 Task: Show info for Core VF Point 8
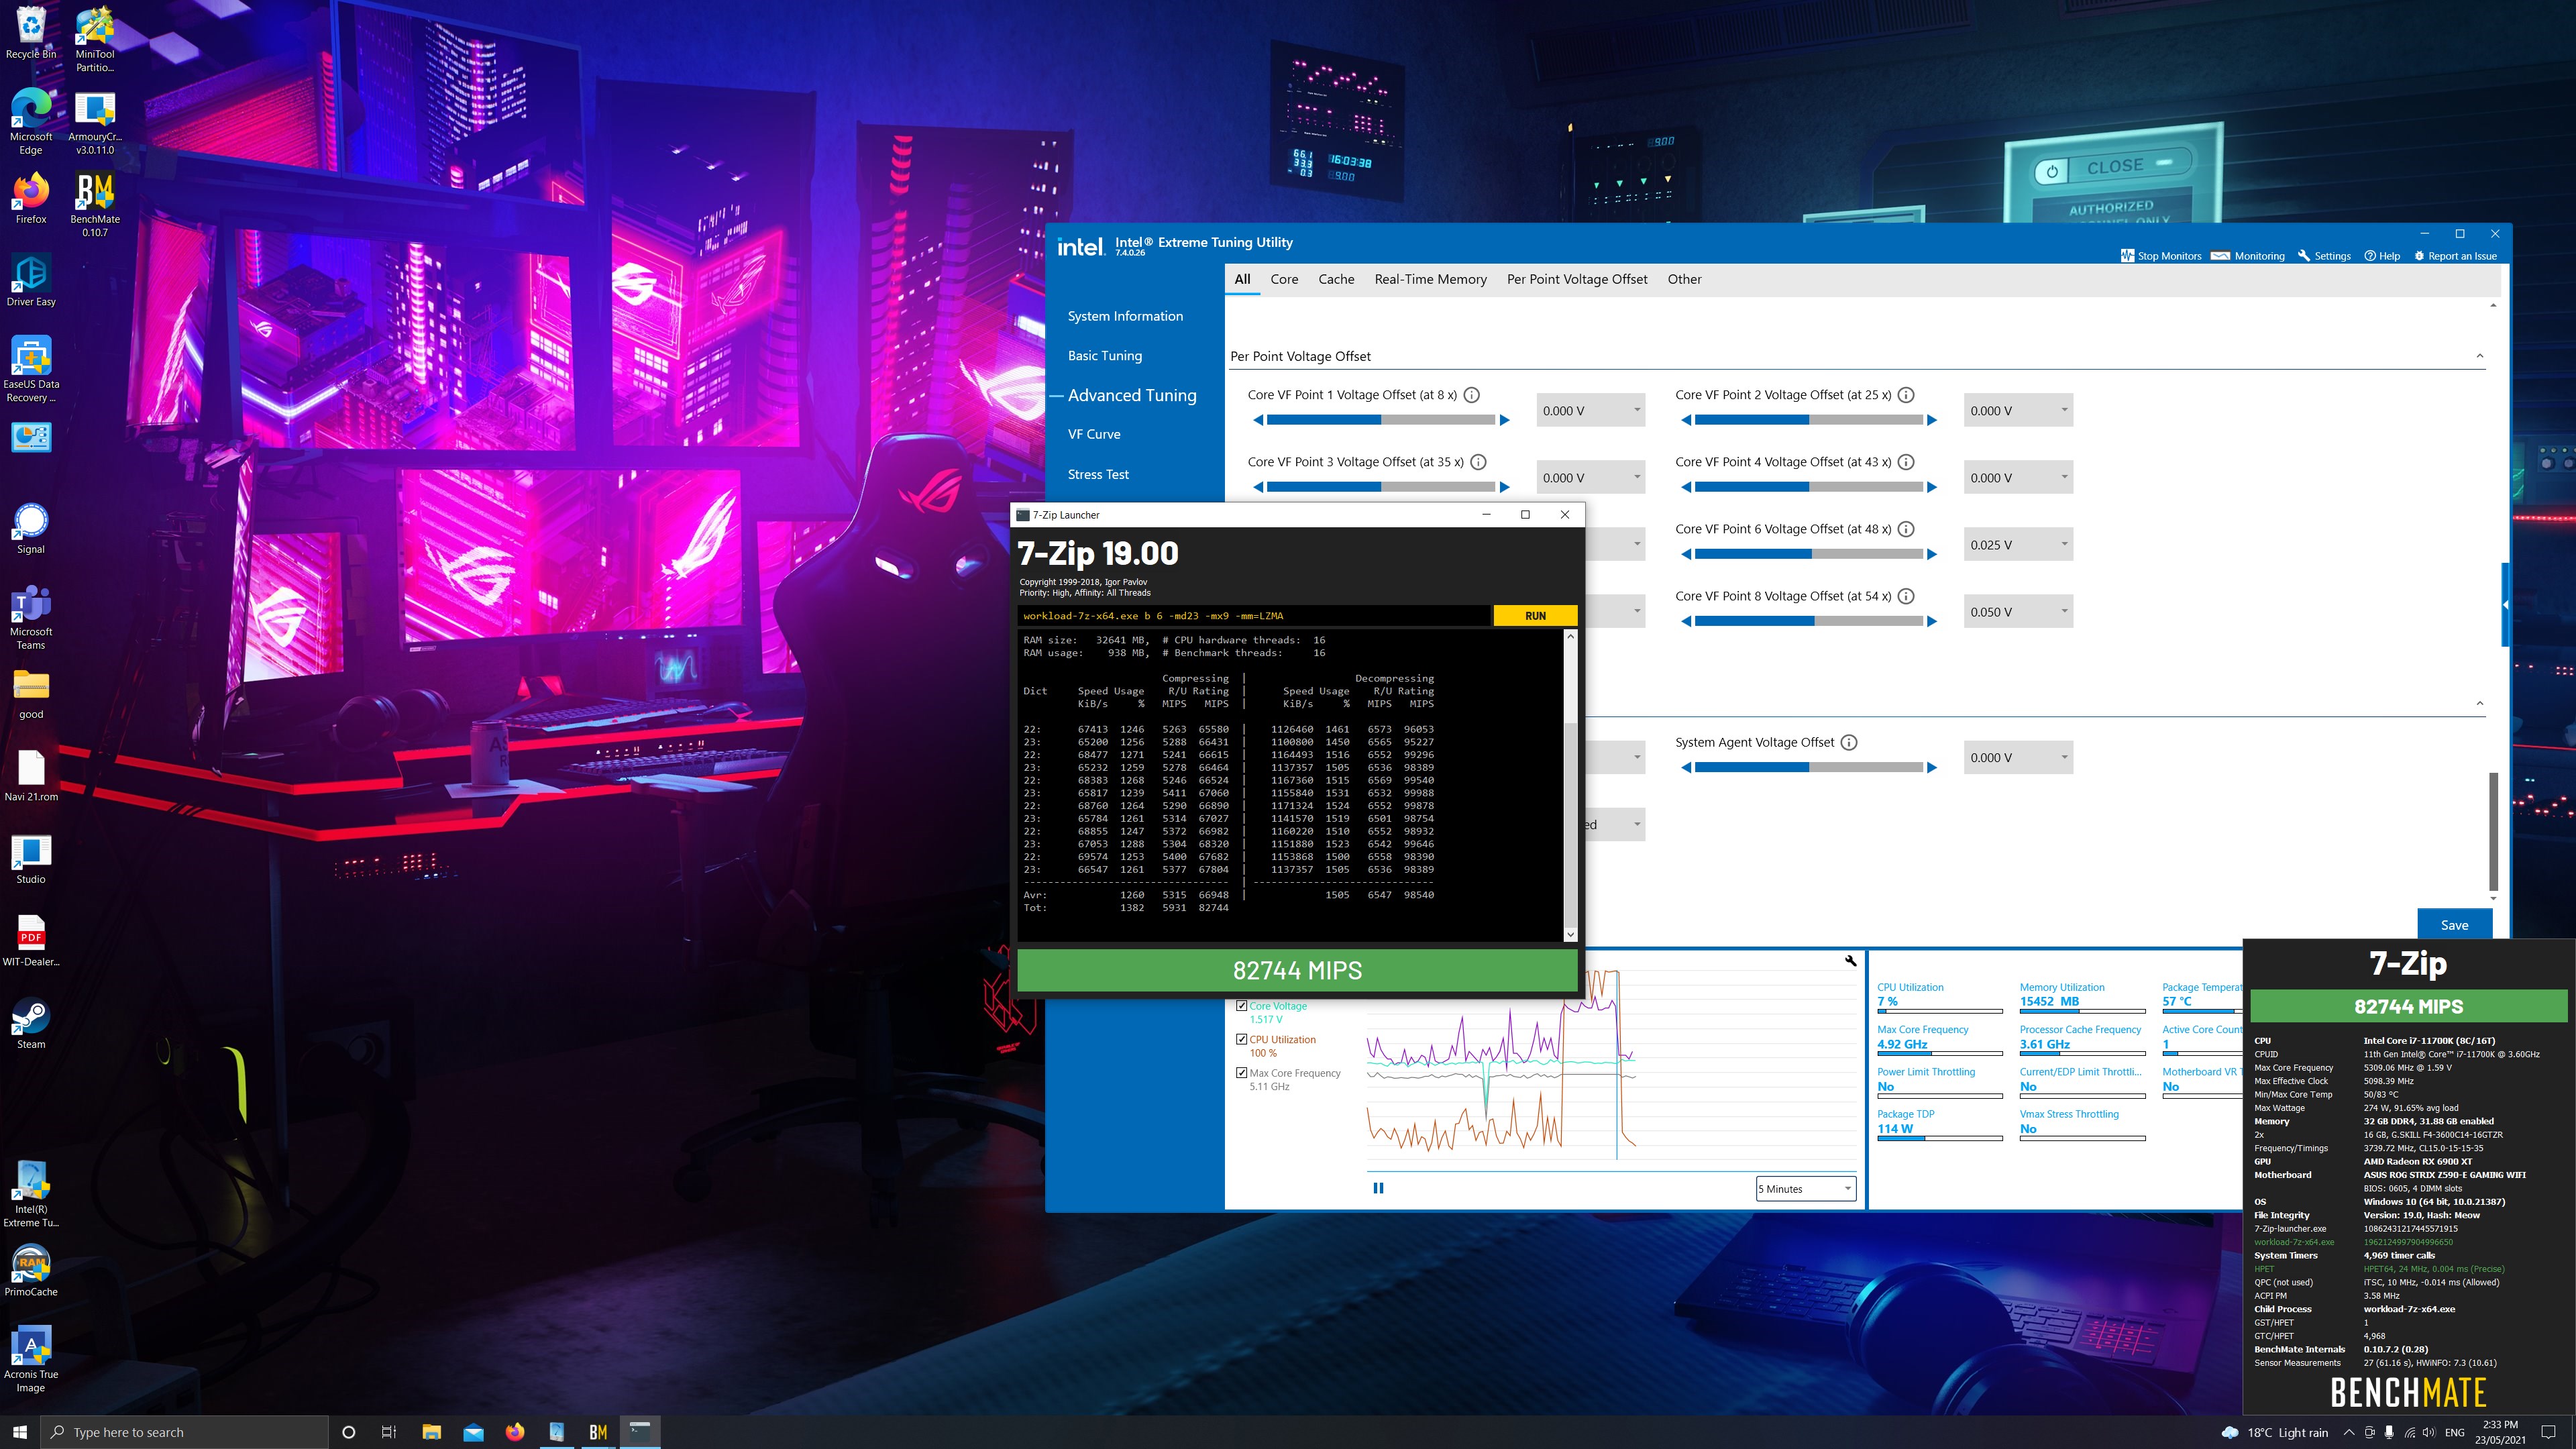coord(1906,596)
